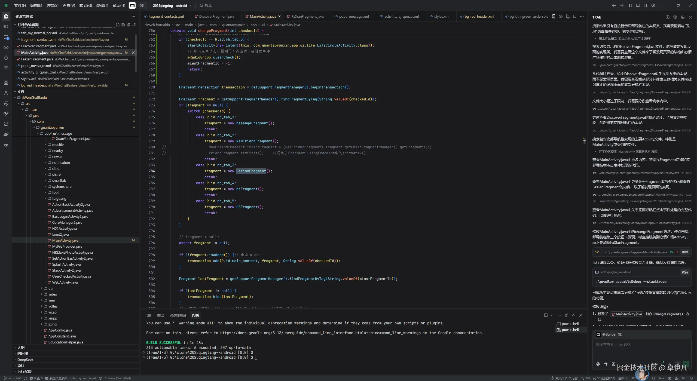Click the 审查 review button

tap(685, 252)
